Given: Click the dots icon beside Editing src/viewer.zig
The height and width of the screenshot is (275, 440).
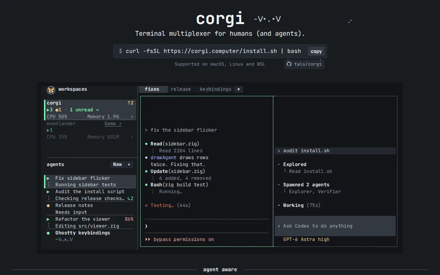Looking at the screenshot, I should pos(48,226).
